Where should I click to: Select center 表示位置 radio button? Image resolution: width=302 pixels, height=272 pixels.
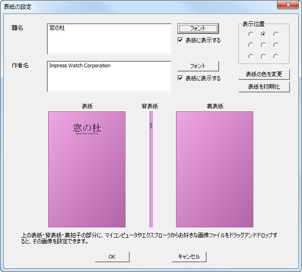263,45
